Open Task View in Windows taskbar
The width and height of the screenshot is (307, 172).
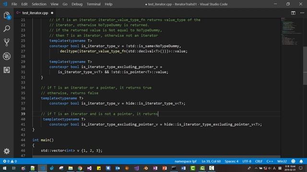13,168
